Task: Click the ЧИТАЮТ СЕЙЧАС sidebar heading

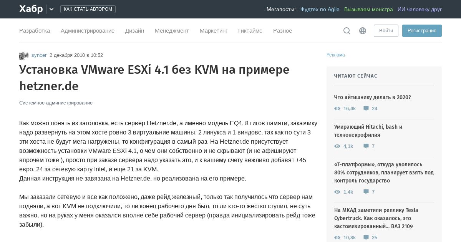Action: click(x=356, y=76)
